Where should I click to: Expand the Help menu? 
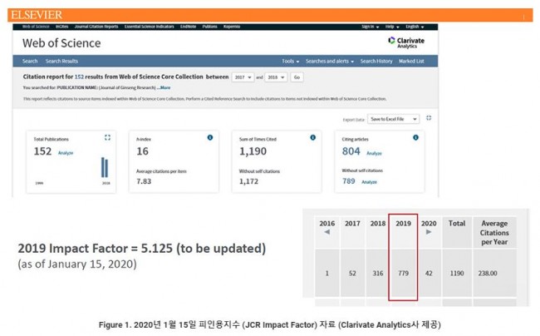(392, 27)
